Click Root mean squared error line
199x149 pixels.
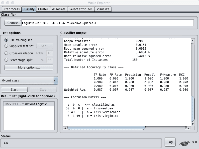coord(105,49)
